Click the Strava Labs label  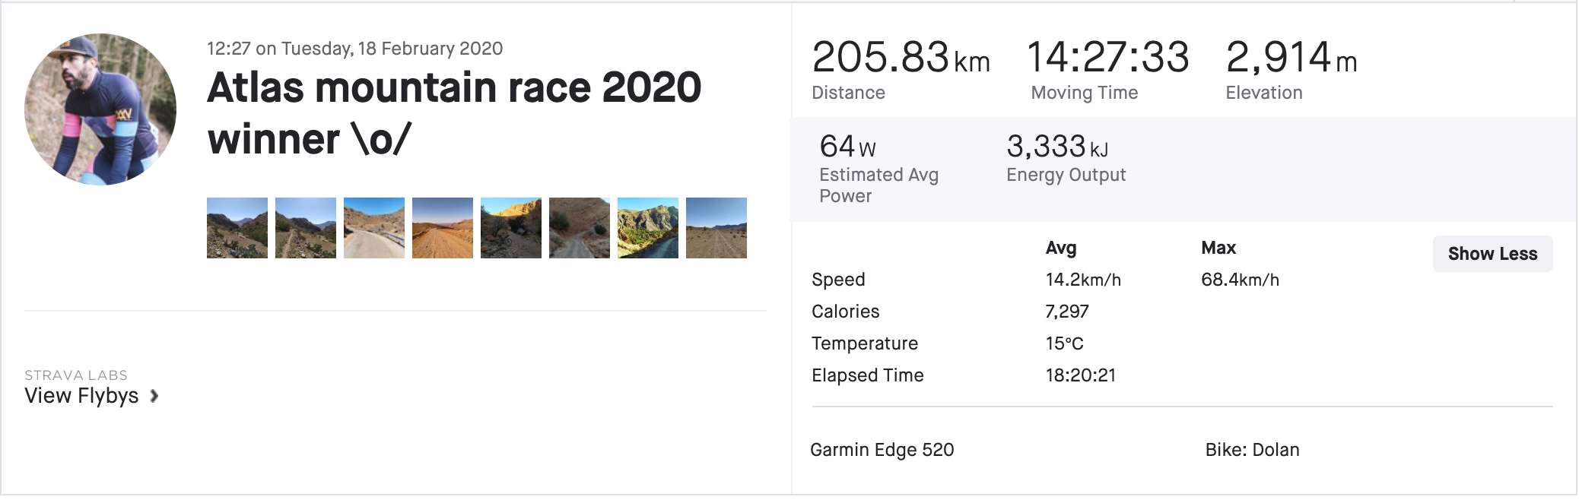76,375
